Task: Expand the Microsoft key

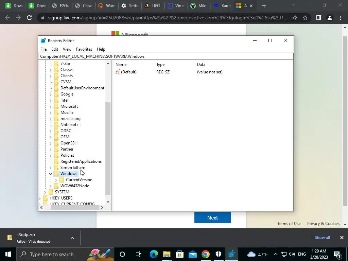Action: point(50,106)
